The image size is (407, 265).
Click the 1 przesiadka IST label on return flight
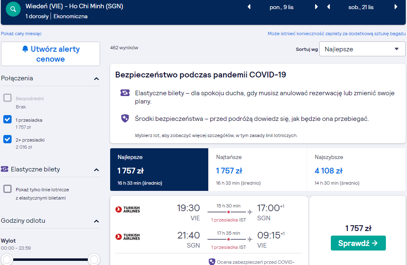click(x=229, y=247)
